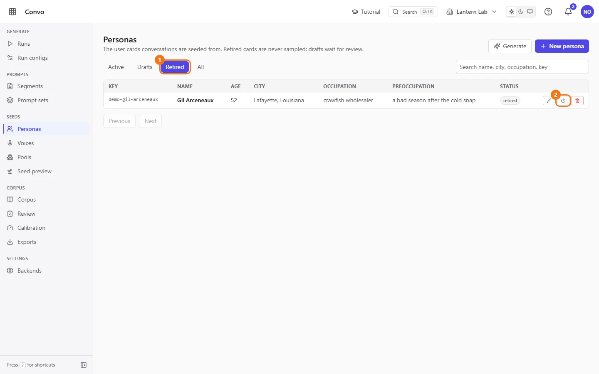The width and height of the screenshot is (599, 374).
Task: Collapse the sidebar with the panel icon
Action: pos(84,365)
